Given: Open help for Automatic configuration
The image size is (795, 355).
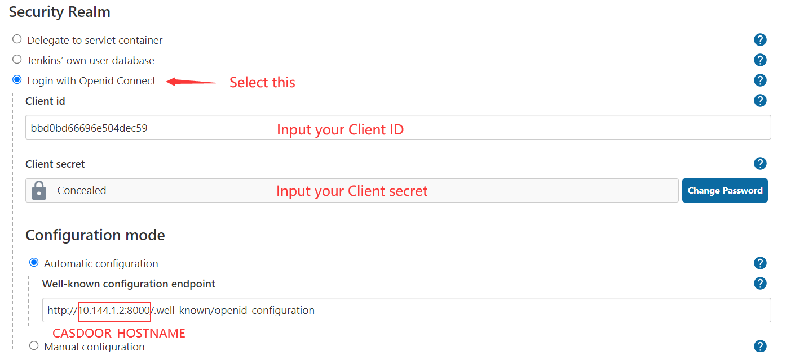Looking at the screenshot, I should (760, 263).
